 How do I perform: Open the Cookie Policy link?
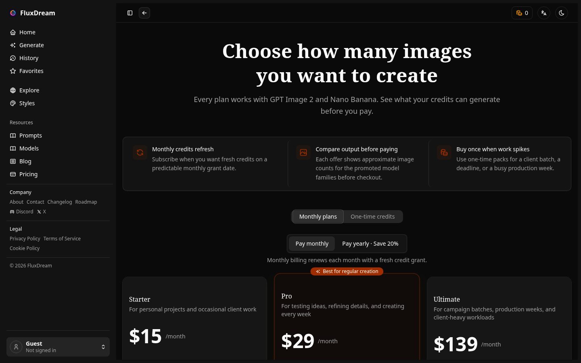(x=25, y=248)
